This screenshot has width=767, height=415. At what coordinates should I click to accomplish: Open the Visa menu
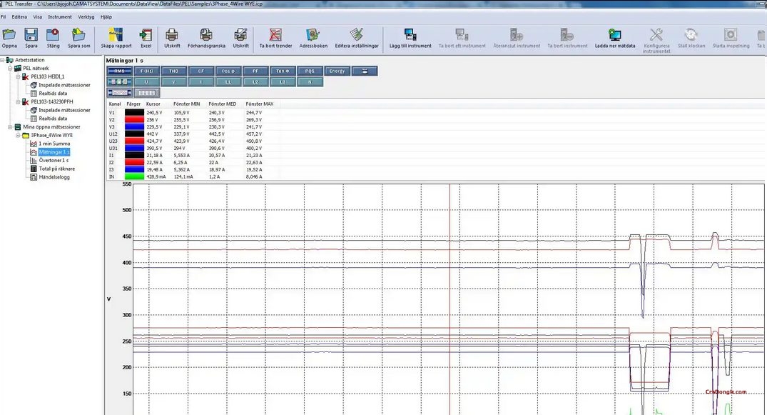tap(38, 16)
